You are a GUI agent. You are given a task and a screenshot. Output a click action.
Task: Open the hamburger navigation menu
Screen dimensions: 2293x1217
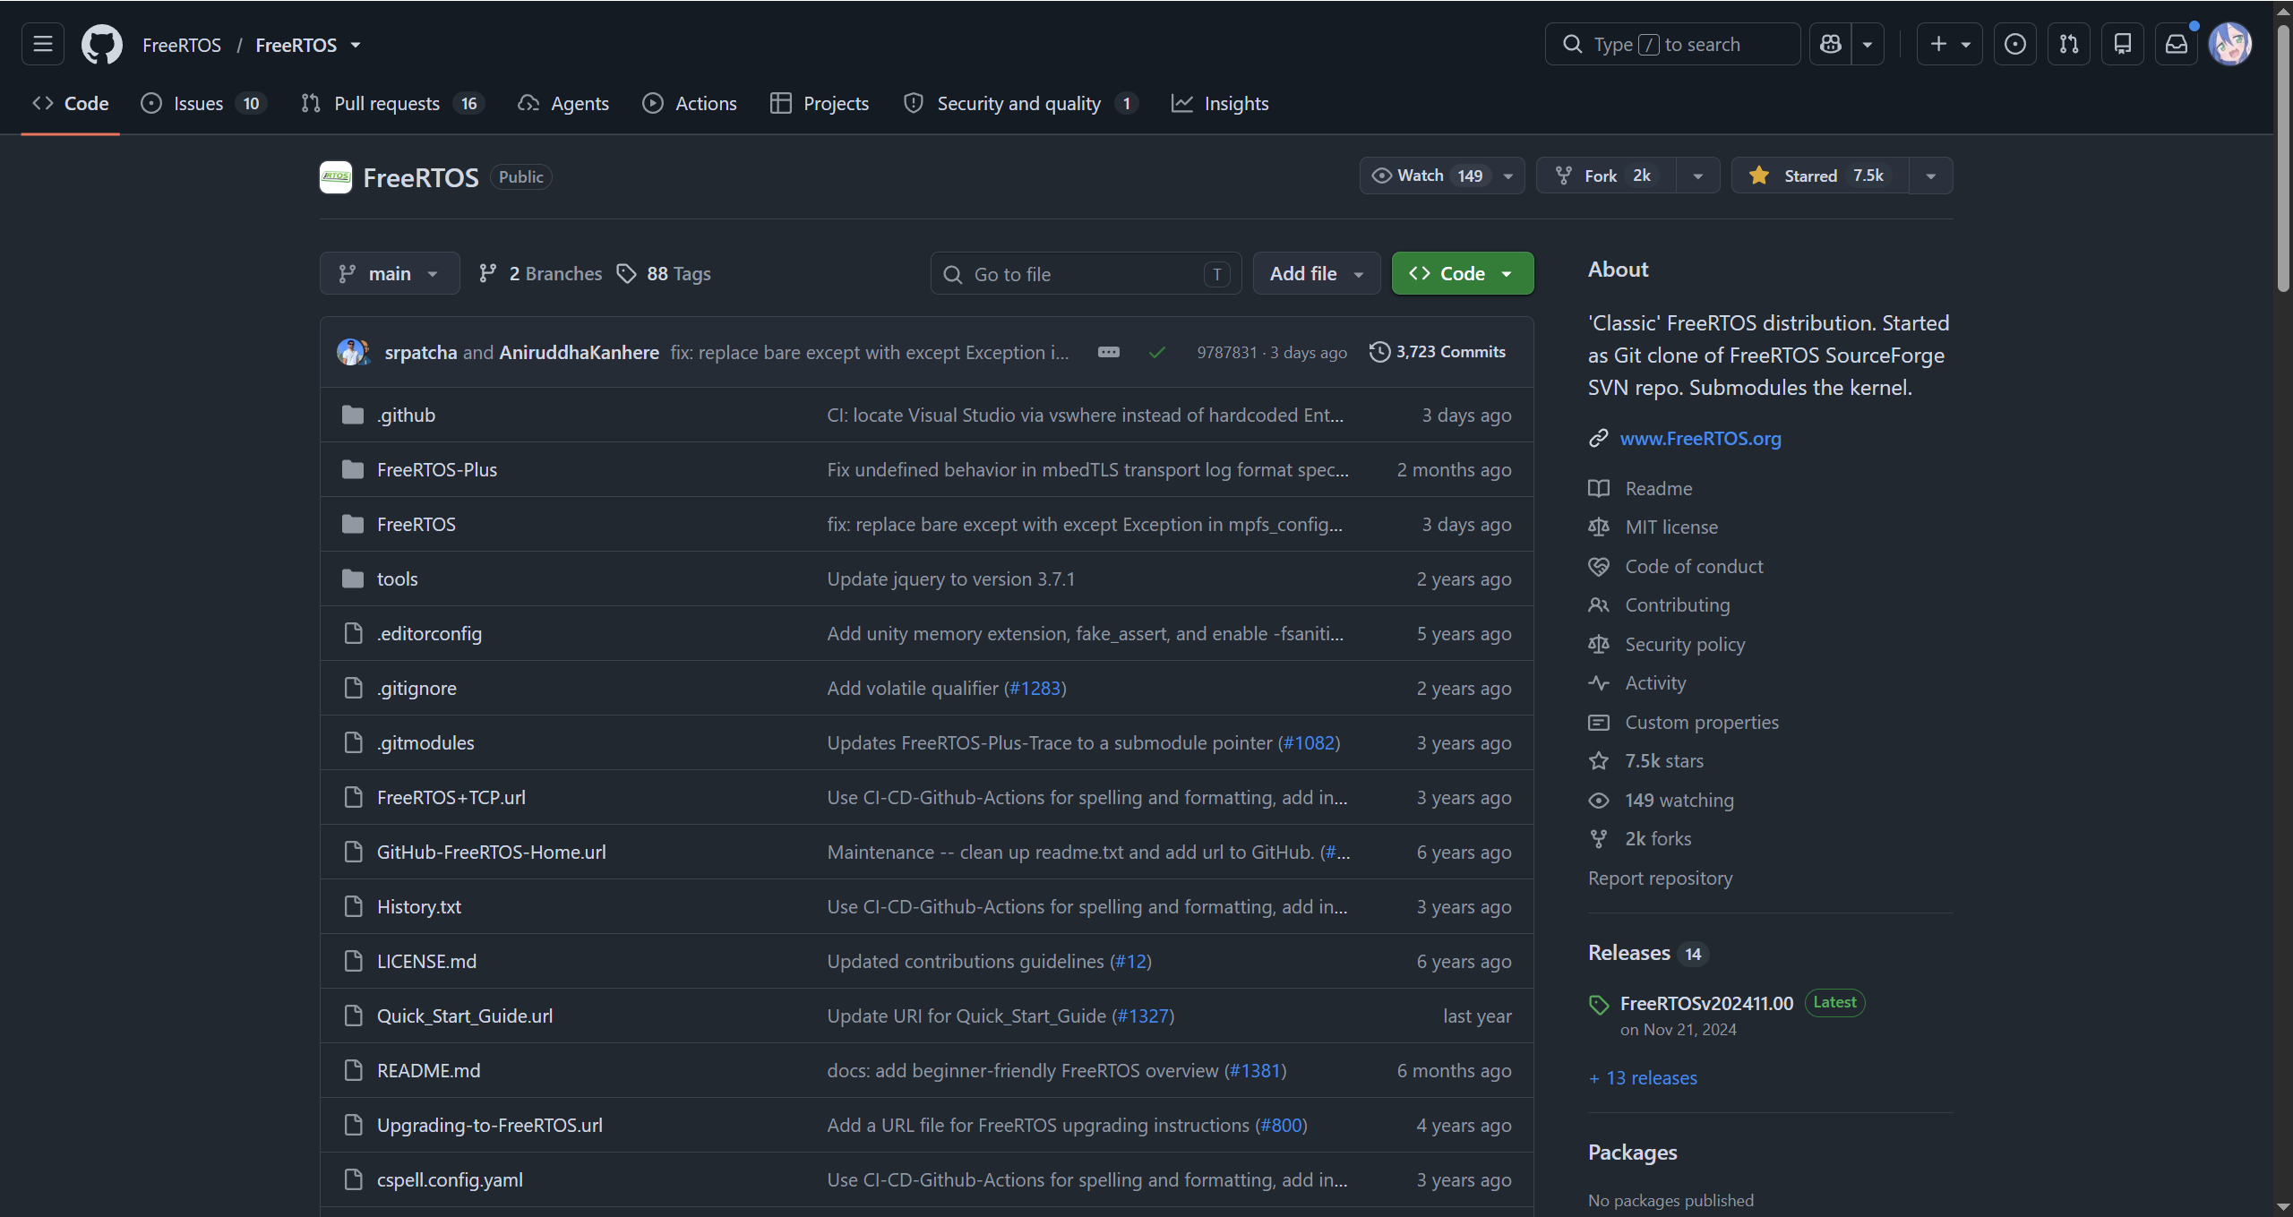point(43,44)
